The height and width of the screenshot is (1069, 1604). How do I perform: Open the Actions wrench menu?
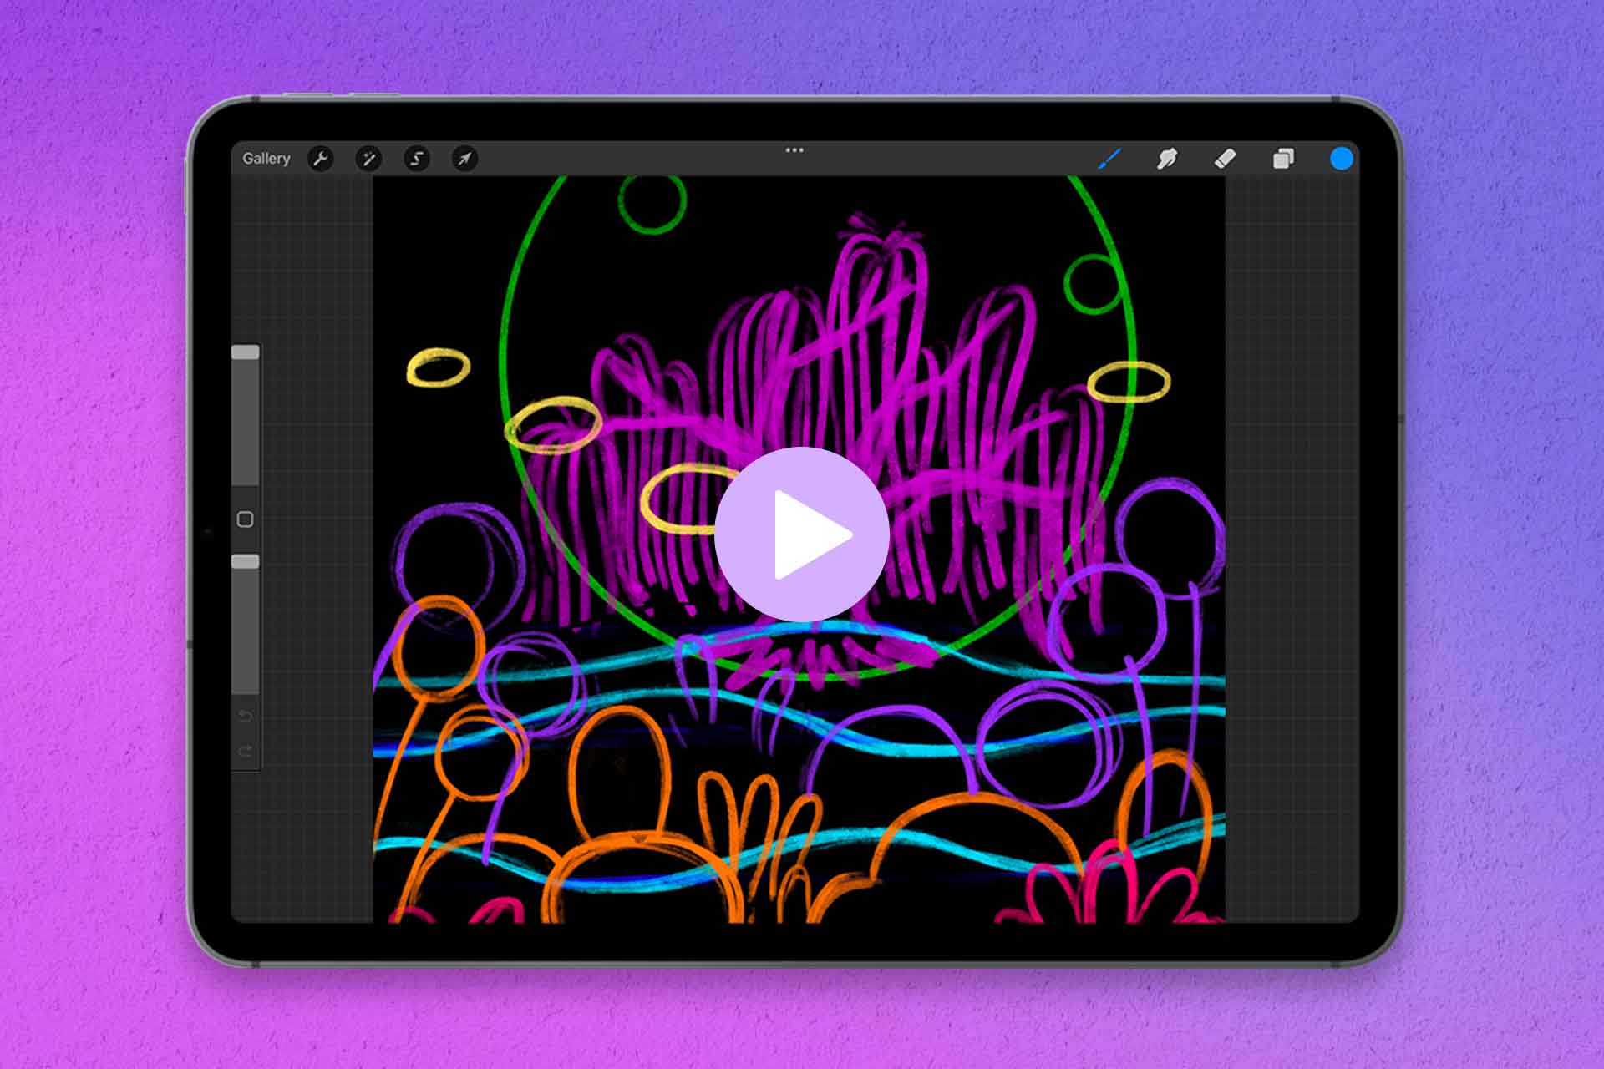tap(321, 159)
